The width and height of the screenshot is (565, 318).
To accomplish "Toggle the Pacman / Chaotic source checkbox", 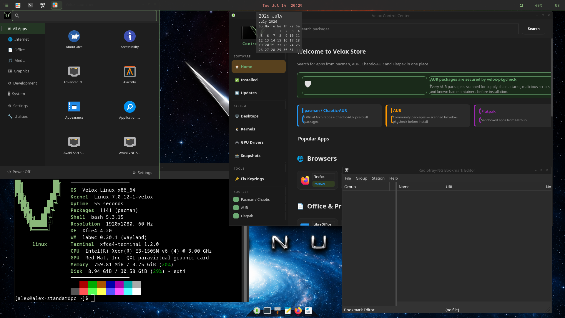I will point(236,199).
